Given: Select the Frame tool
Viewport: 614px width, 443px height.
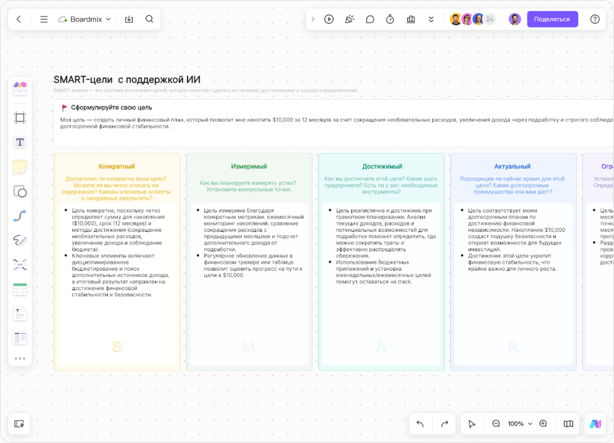Looking at the screenshot, I should point(20,117).
